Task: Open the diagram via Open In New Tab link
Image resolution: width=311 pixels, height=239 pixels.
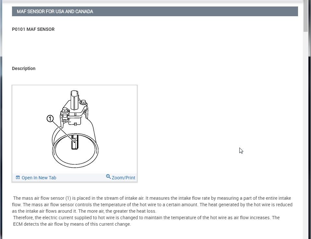Action: [39, 178]
